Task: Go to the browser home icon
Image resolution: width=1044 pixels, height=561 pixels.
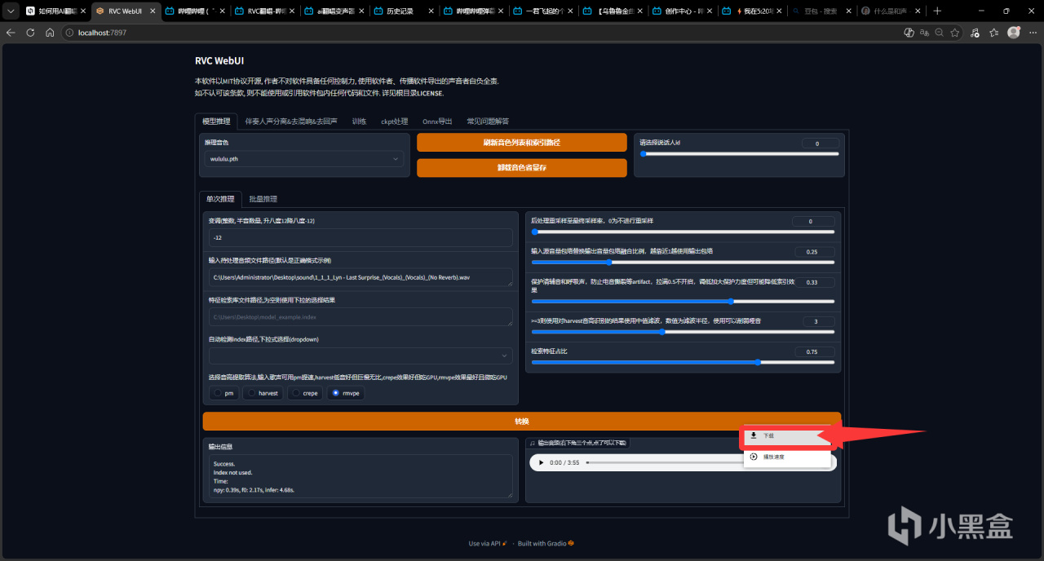Action: pos(50,33)
